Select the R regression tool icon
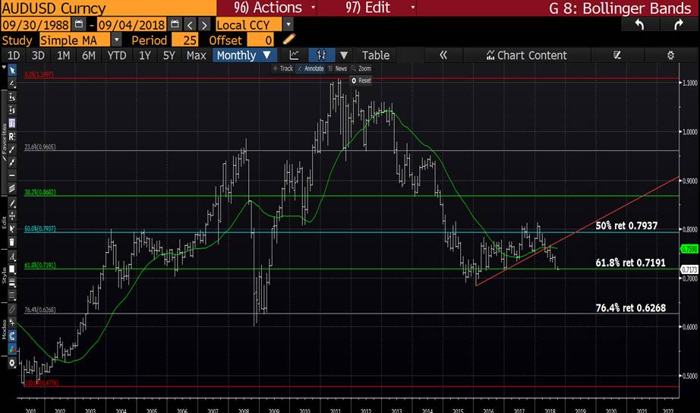The height and width of the screenshot is (413, 700). 12,136
